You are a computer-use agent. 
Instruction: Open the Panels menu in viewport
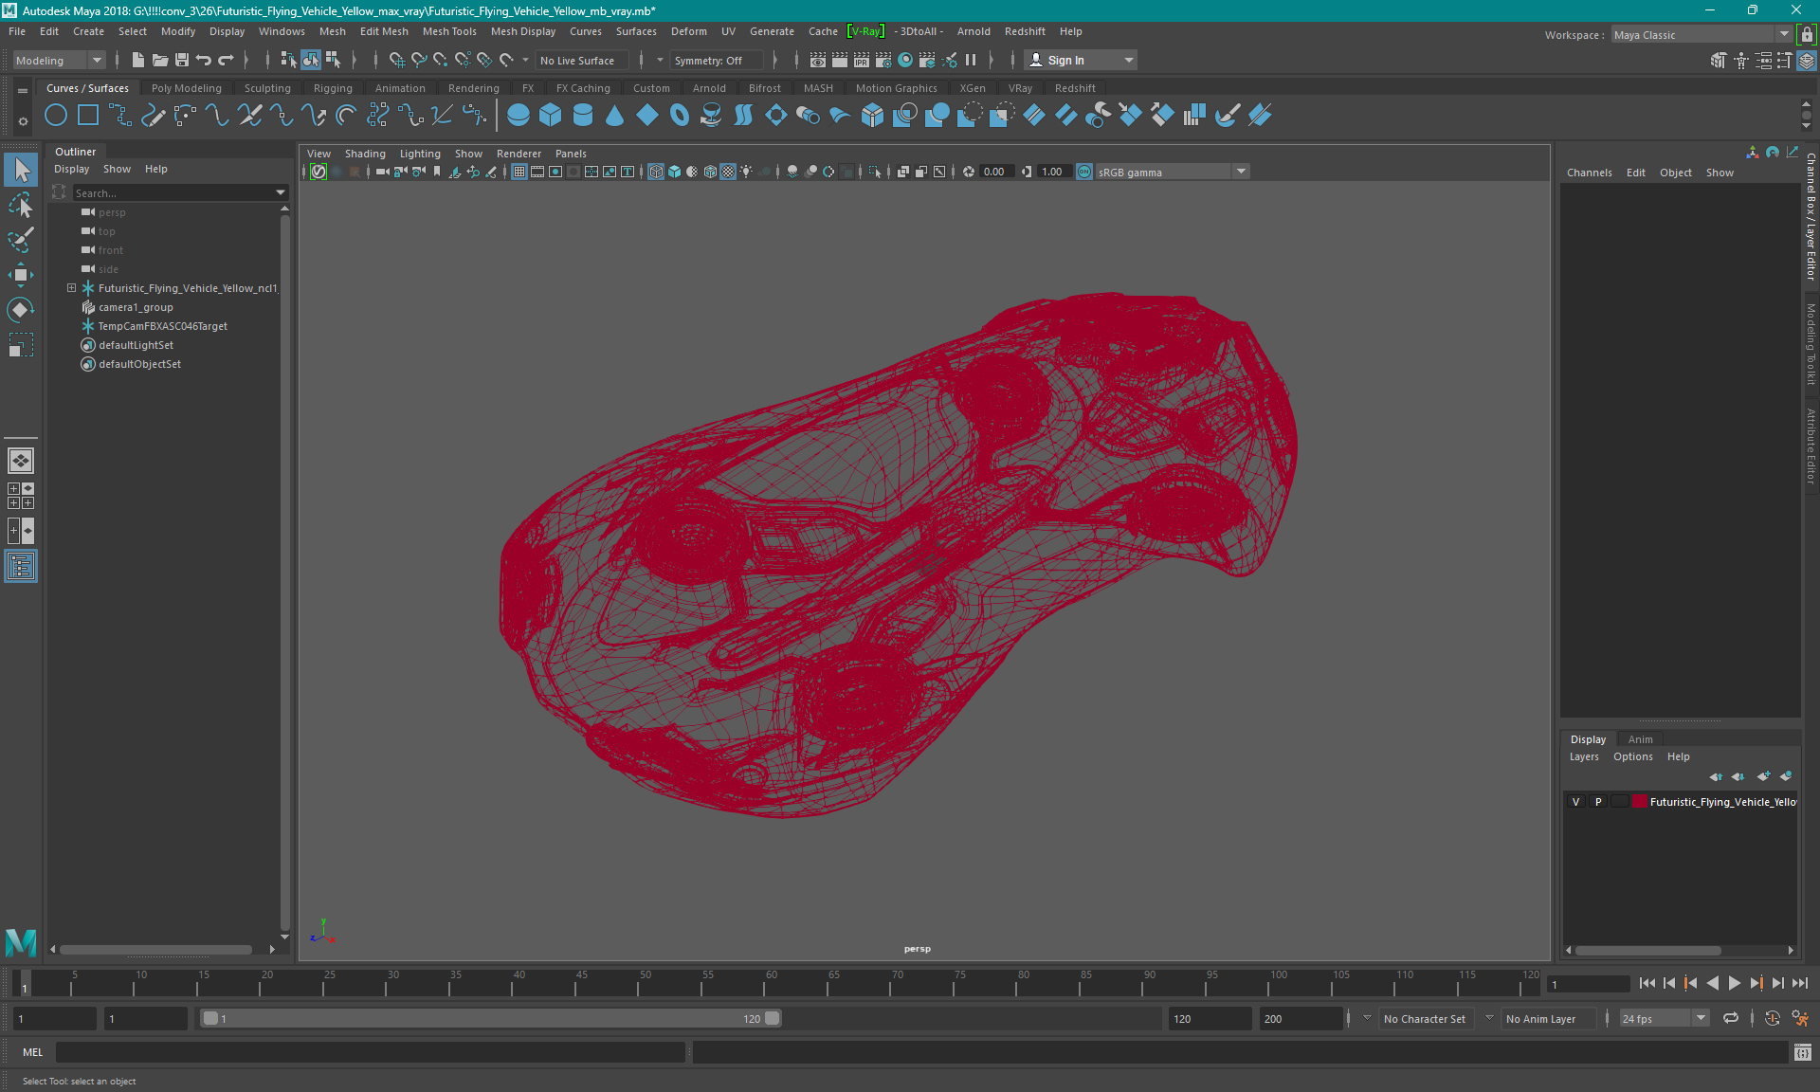pyautogui.click(x=571, y=154)
